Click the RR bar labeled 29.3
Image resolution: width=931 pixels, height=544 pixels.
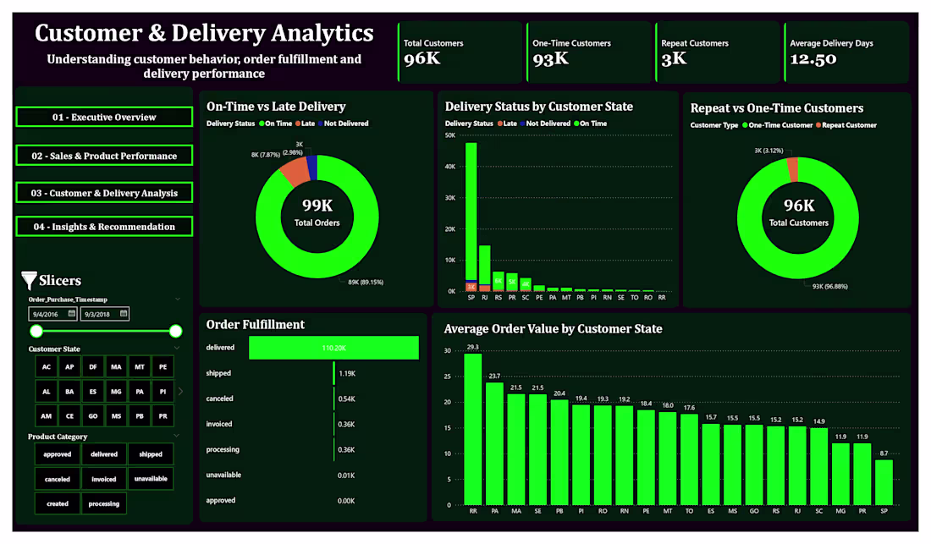coord(472,429)
